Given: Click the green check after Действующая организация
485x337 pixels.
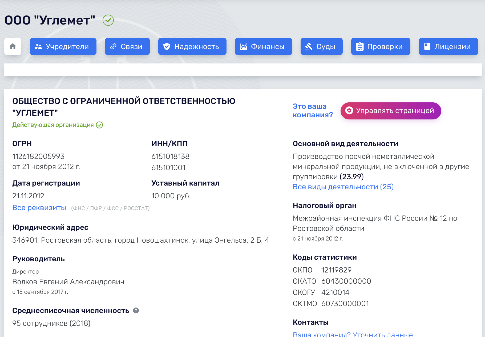Looking at the screenshot, I should 99,125.
